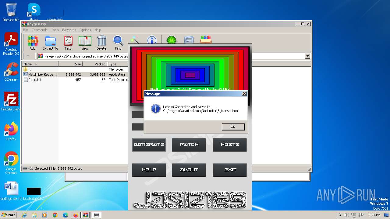
Task: Open CCleaner desktop shortcut
Action: click(x=11, y=72)
